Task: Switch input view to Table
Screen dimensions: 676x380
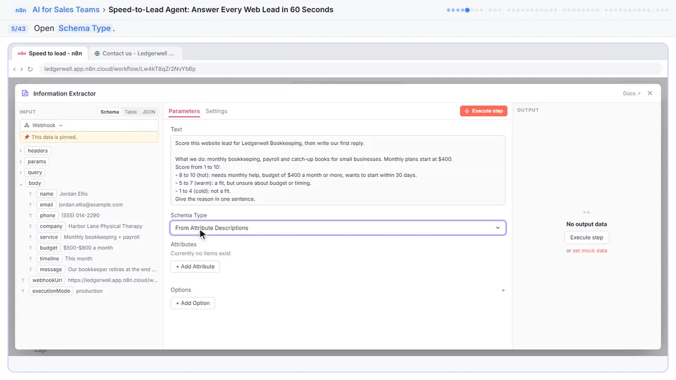Action: (130, 112)
